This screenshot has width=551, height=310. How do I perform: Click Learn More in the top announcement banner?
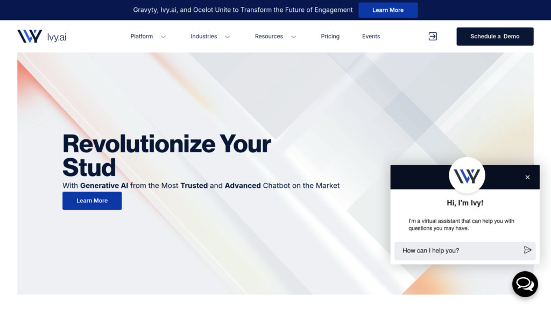coord(388,10)
